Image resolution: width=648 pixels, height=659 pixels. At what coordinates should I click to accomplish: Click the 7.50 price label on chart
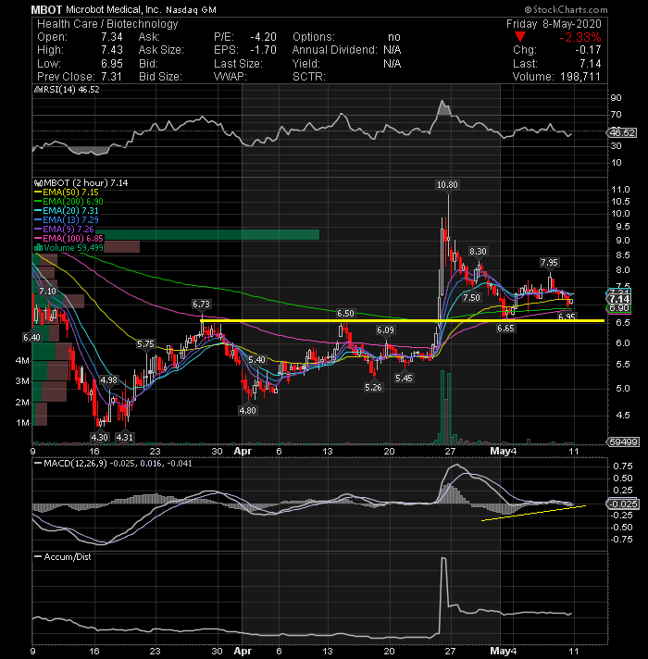pos(471,297)
